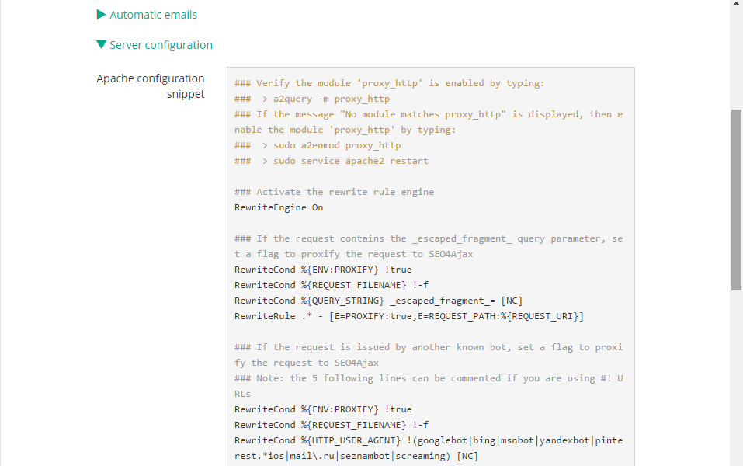743x466 pixels.
Task: Click the Automatic emails heading text
Action: [154, 14]
